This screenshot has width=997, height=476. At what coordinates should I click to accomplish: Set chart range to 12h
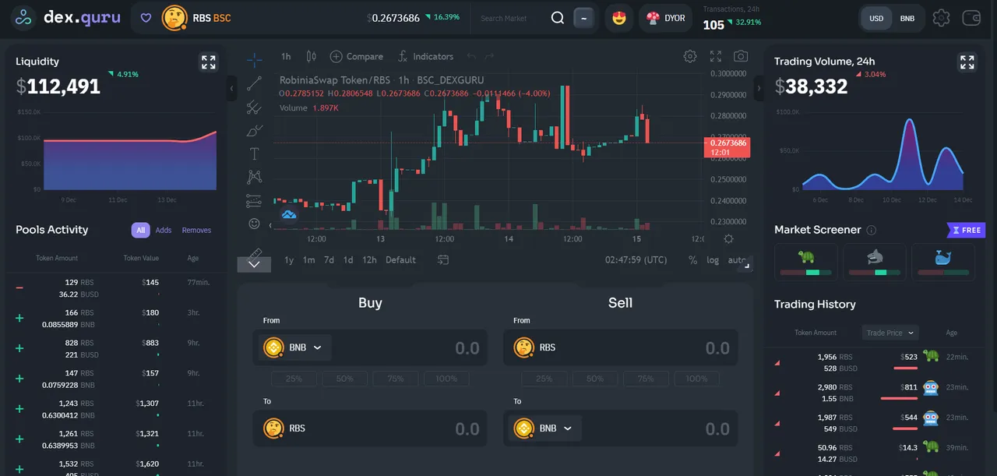369,259
